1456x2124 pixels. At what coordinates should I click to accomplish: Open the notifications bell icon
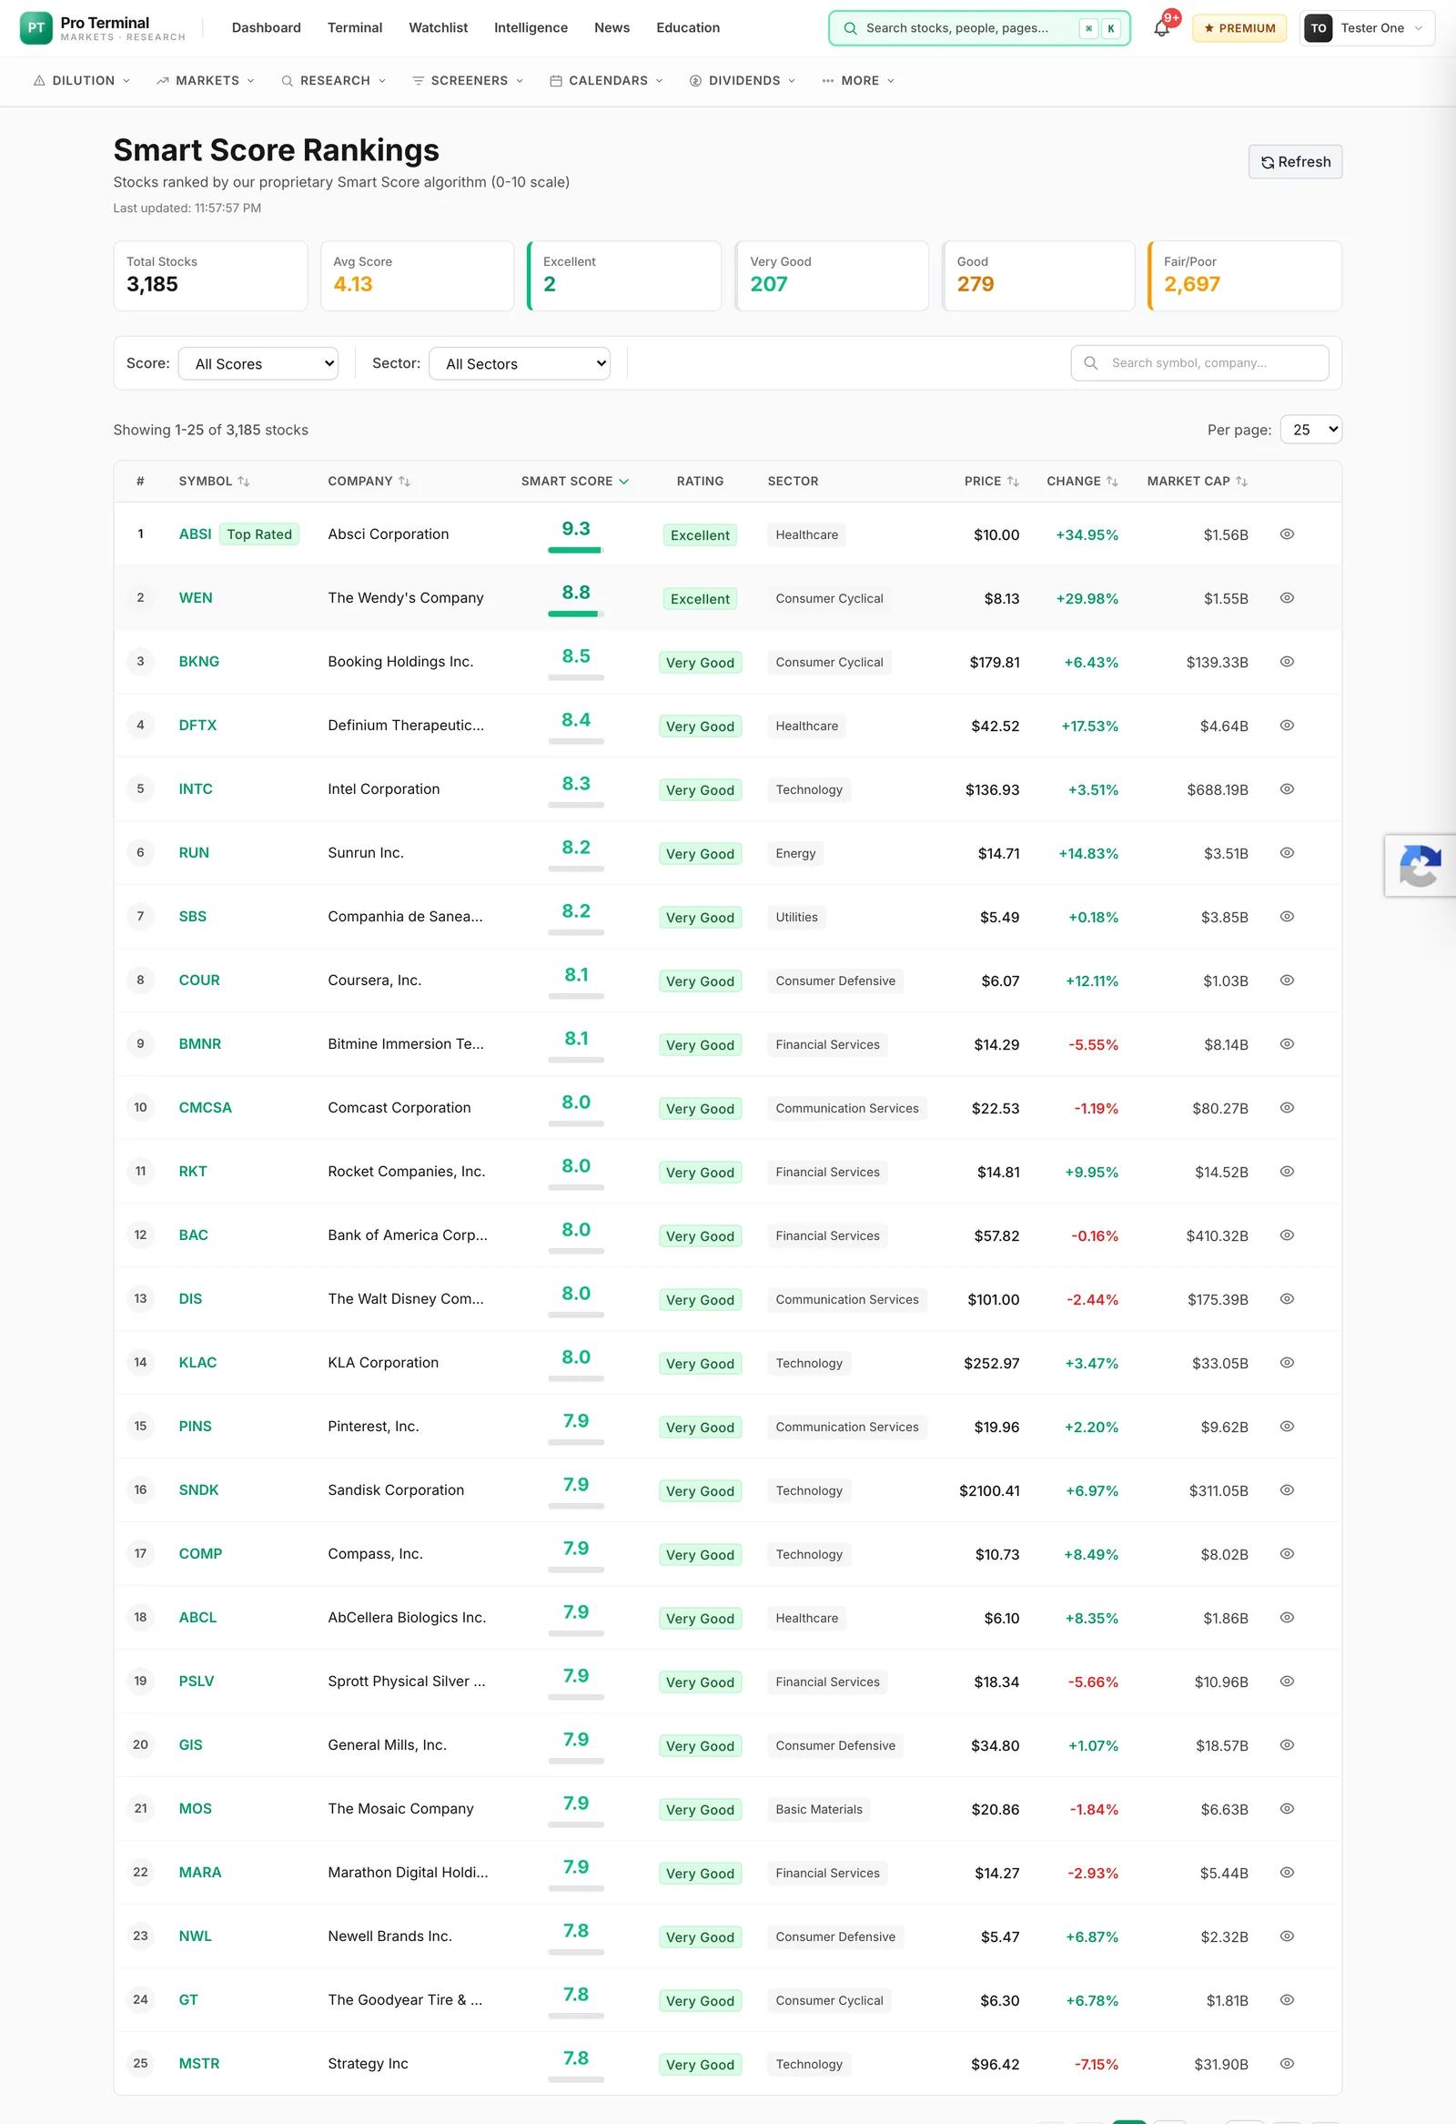click(x=1161, y=28)
